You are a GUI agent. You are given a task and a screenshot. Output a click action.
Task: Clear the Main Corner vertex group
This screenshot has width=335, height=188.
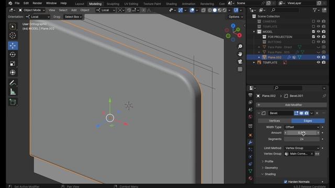[x=312, y=154]
